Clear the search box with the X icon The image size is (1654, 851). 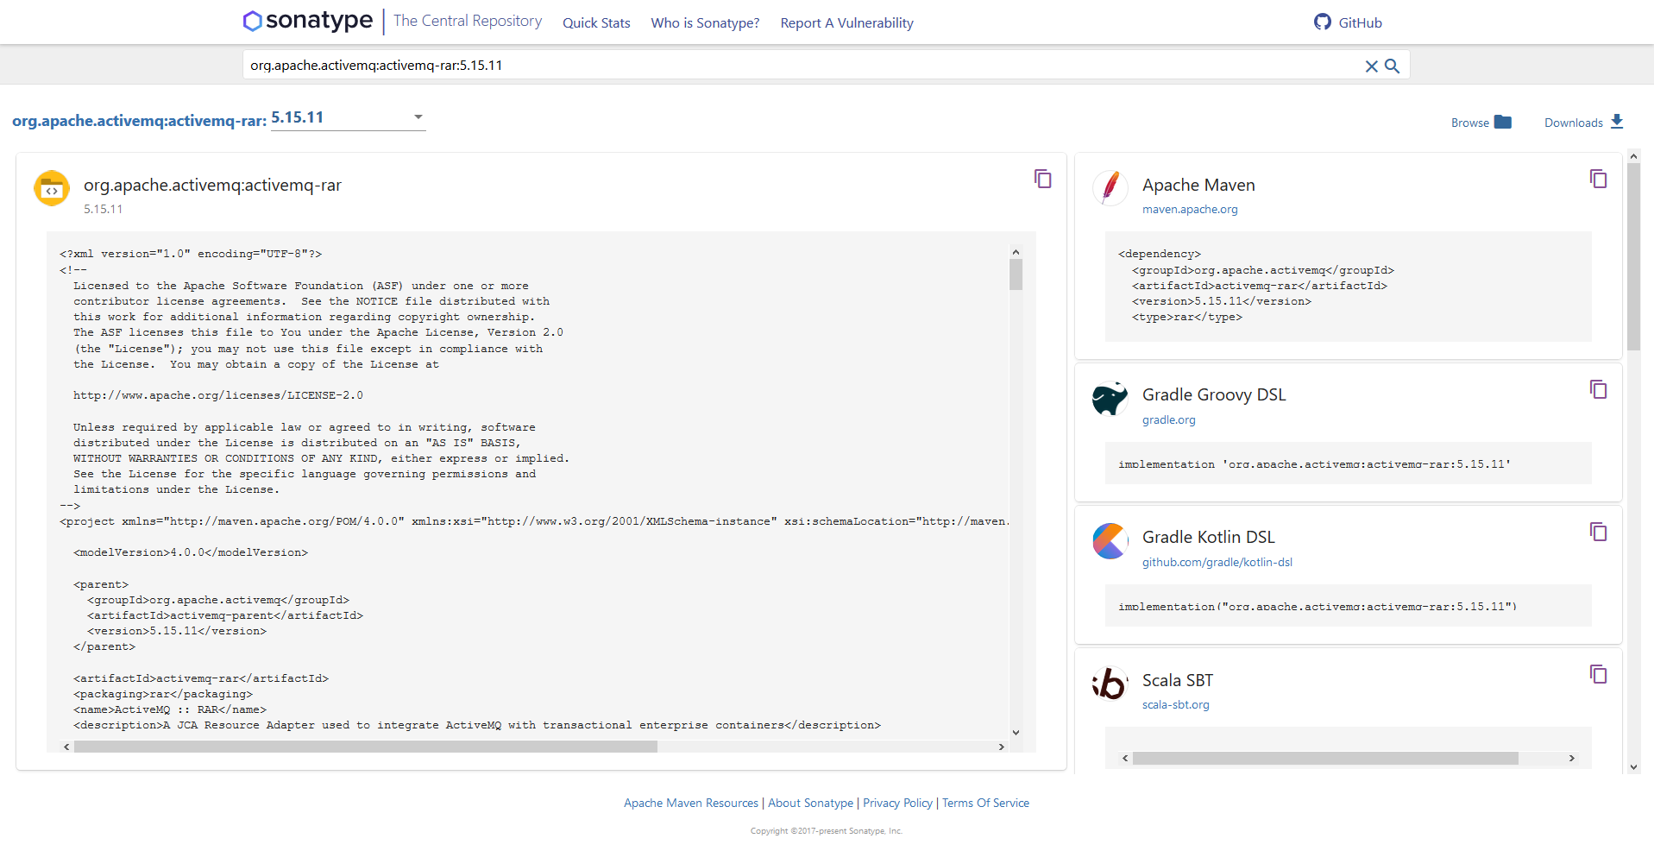point(1370,66)
